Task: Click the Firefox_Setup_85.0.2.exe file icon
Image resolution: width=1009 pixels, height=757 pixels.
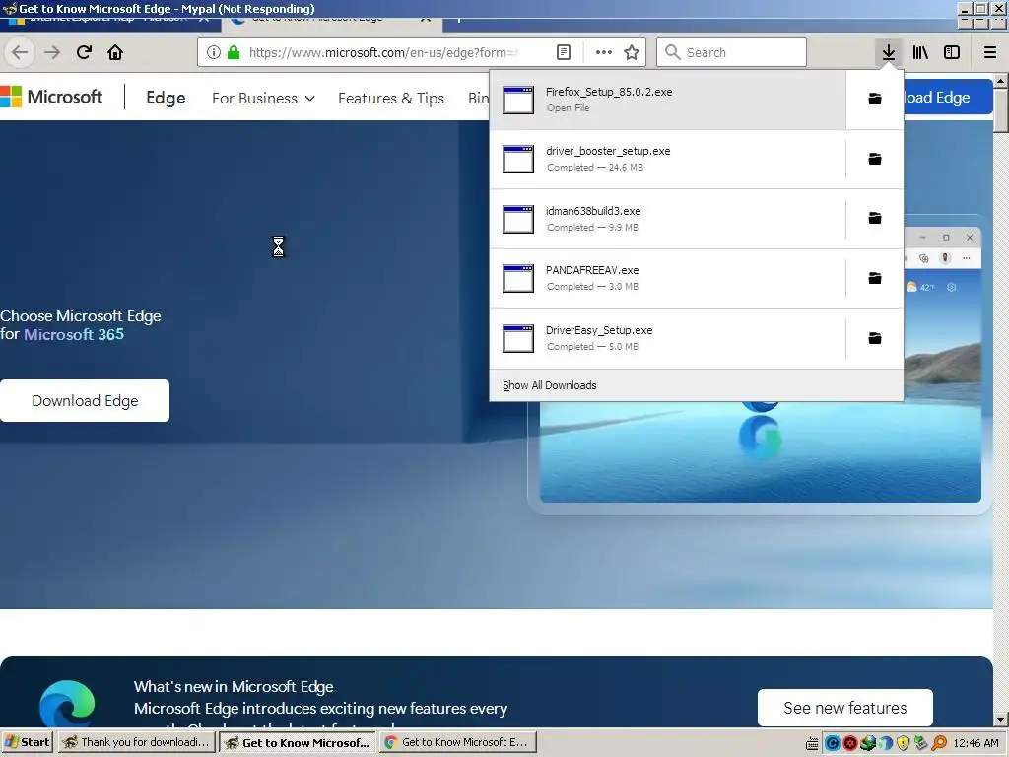Action: click(518, 100)
